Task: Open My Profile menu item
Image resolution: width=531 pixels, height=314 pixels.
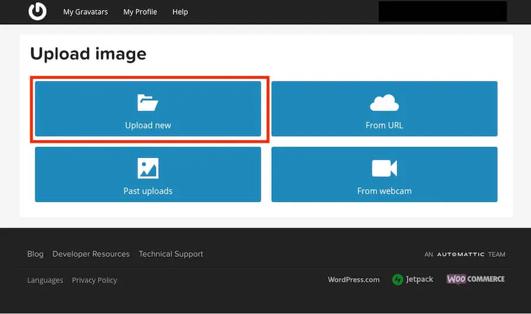Action: point(140,12)
